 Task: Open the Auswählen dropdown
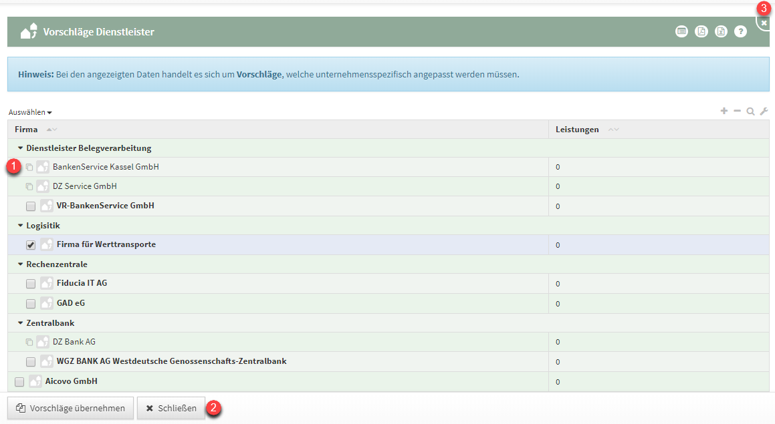coord(30,112)
